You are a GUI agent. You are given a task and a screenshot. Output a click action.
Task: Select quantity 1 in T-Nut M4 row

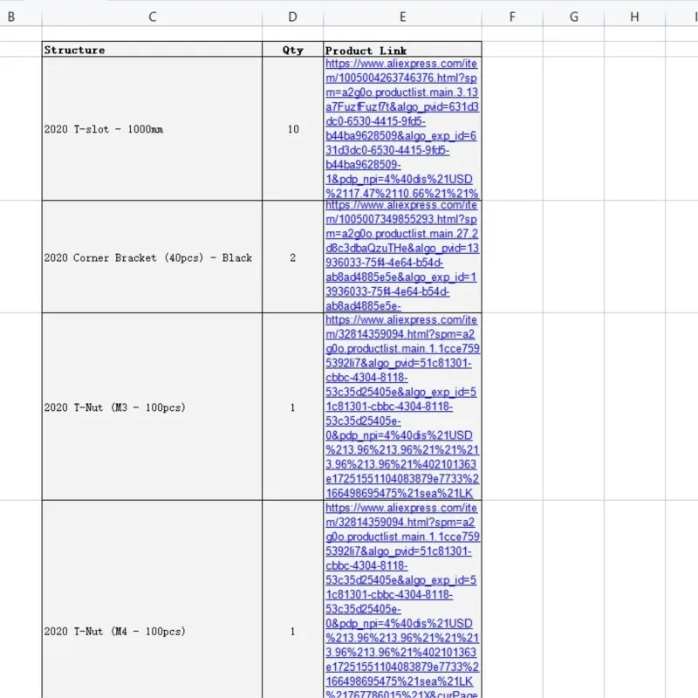[x=292, y=599]
